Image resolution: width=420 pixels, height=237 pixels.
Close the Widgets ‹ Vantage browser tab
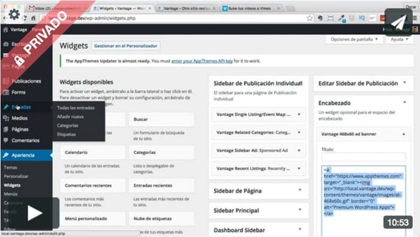[150, 8]
